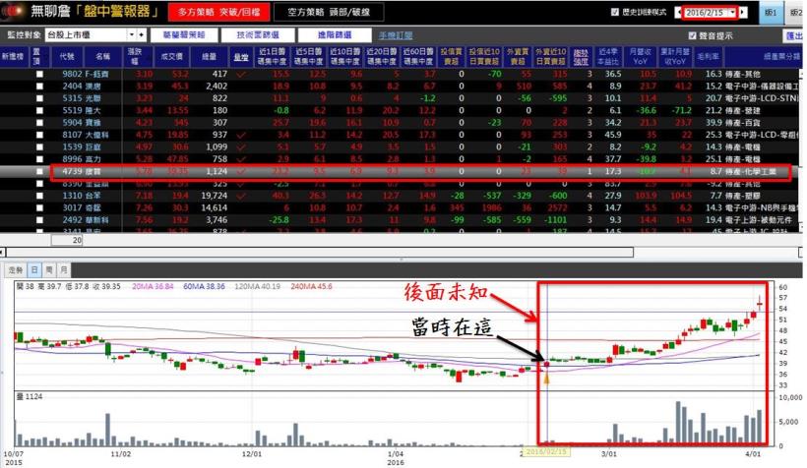Click the 240MA 45.6 legend label

(311, 286)
